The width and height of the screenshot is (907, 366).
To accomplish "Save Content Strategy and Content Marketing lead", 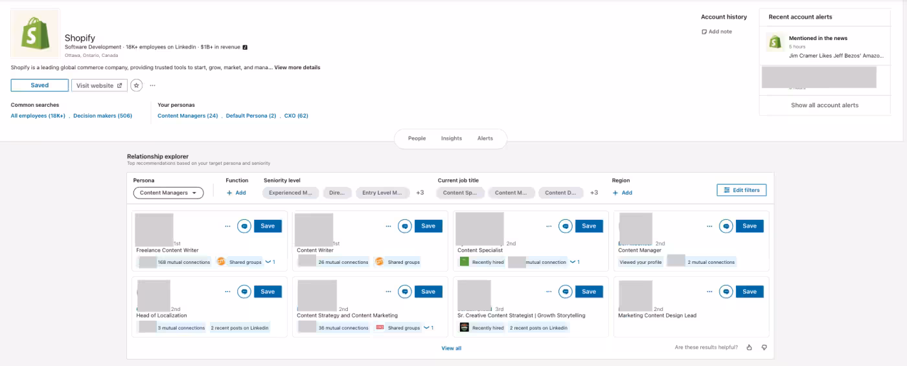I will click(428, 292).
